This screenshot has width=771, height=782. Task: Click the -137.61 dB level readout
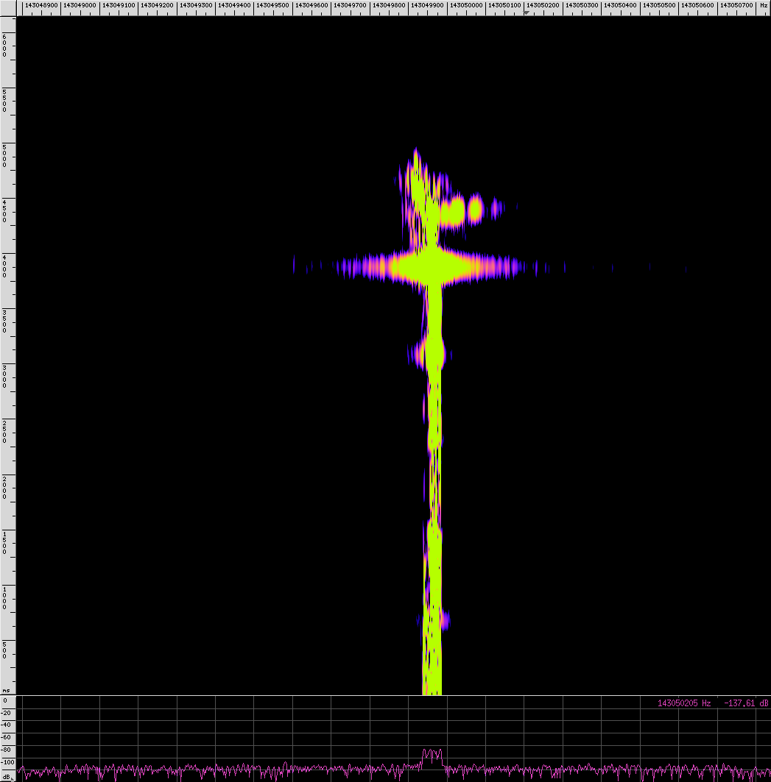(x=746, y=703)
